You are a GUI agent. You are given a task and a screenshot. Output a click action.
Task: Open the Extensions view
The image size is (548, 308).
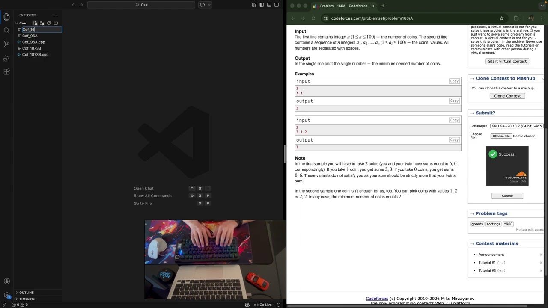6,72
